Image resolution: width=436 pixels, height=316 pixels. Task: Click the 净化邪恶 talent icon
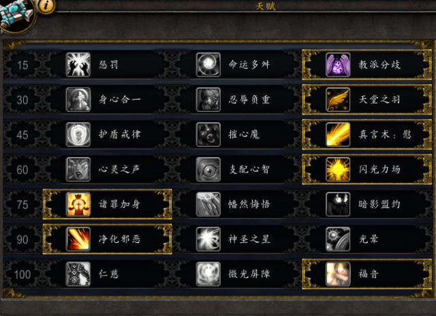click(x=78, y=239)
